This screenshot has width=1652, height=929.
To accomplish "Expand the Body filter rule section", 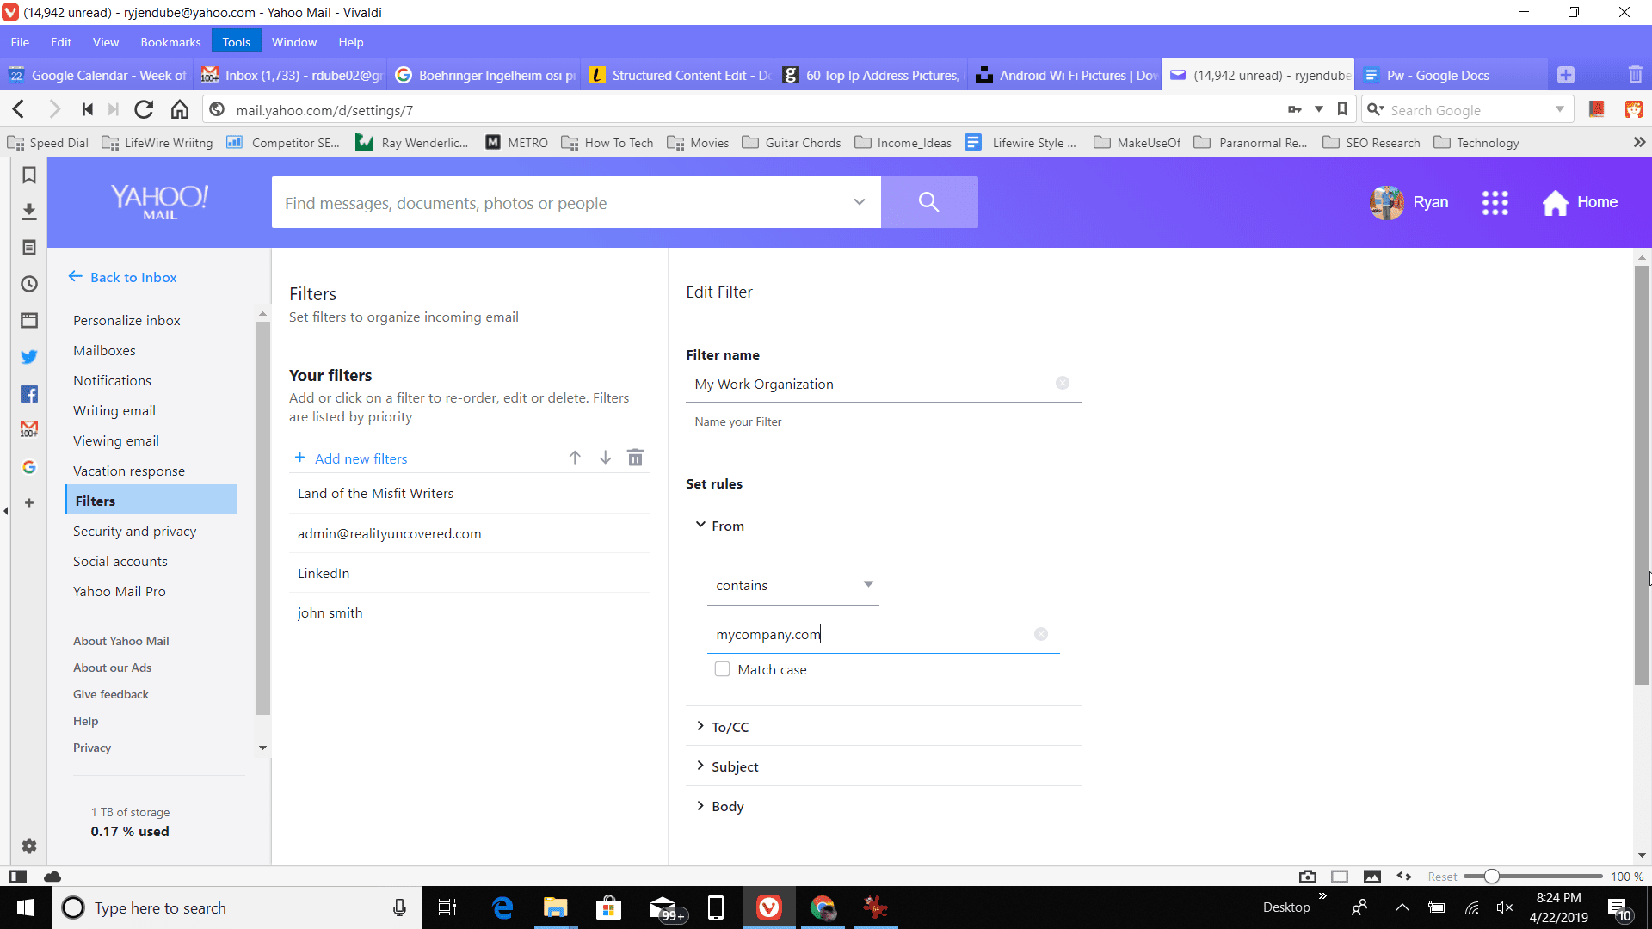I will 727,807.
